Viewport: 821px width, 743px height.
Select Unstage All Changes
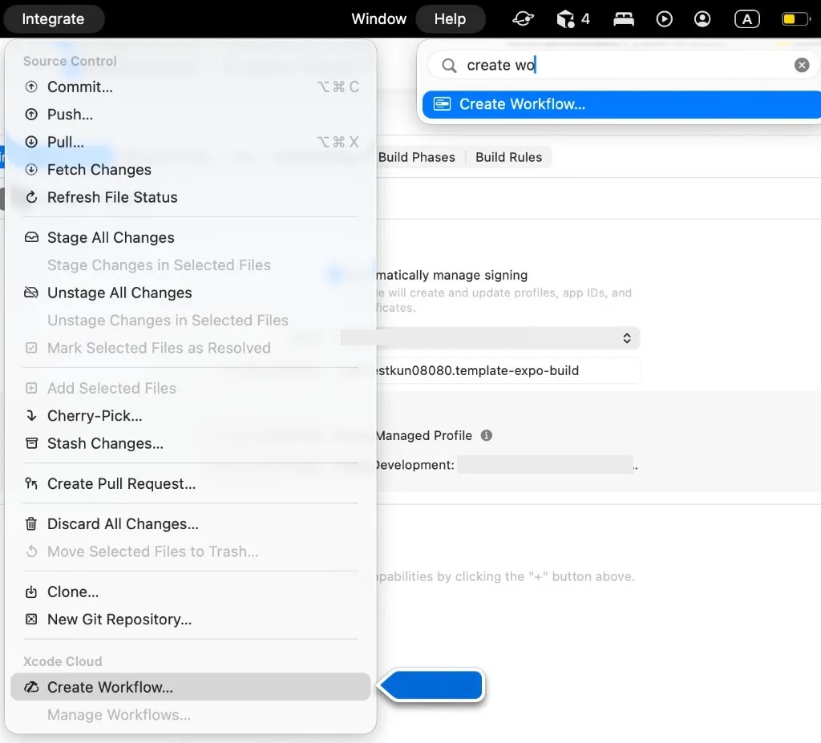[x=190, y=293]
